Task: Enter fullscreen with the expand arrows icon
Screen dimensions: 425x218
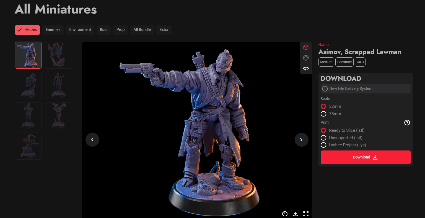Action: coord(306,214)
